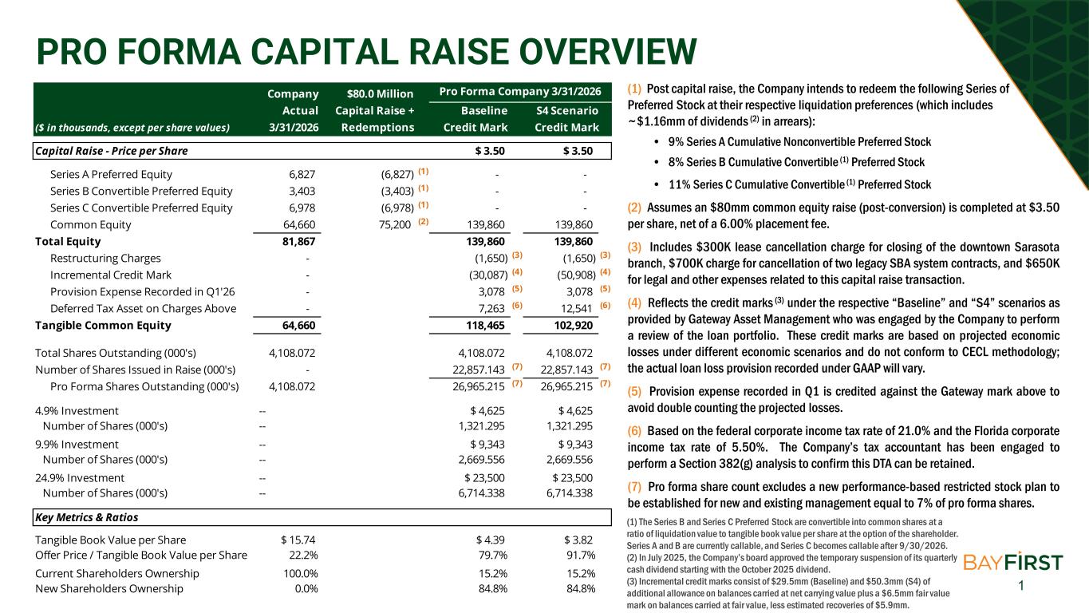Click note (7) about pro forma share count
This screenshot has width=1089, height=613.
point(843,495)
